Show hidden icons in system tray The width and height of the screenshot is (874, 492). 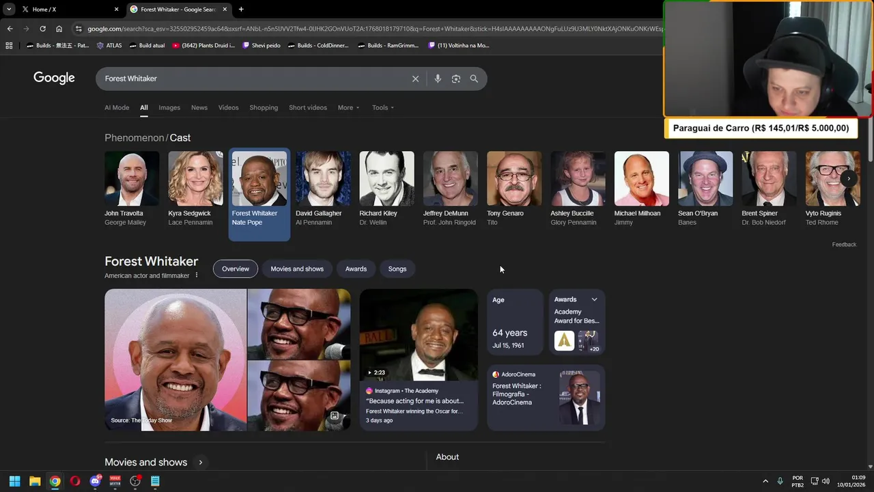(765, 481)
